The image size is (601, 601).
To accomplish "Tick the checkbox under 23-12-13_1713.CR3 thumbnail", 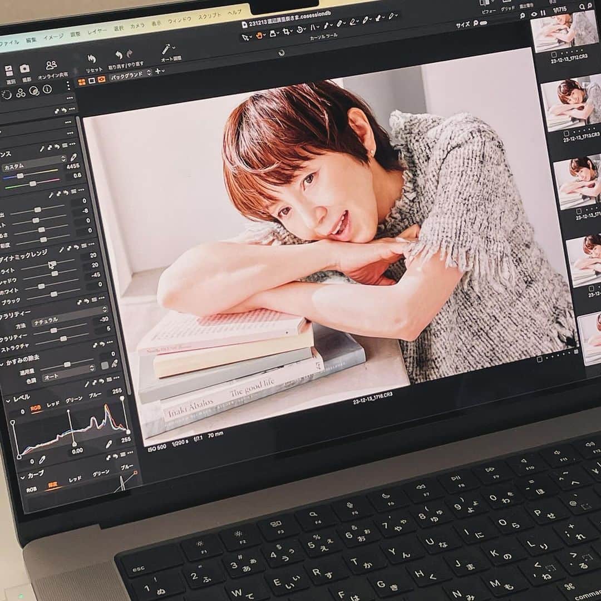I will [566, 133].
